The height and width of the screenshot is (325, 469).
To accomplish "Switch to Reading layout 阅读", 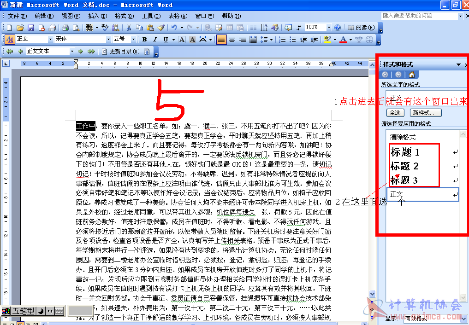I will pyautogui.click(x=361, y=28).
